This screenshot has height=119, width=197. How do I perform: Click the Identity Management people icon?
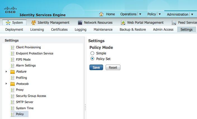(34, 23)
